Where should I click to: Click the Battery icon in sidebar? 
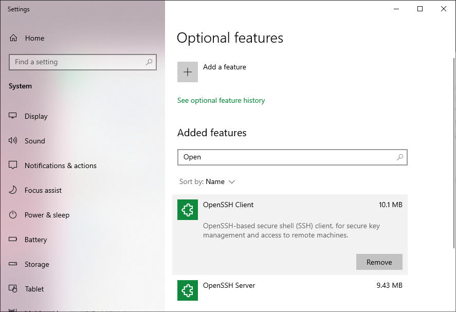click(x=13, y=240)
